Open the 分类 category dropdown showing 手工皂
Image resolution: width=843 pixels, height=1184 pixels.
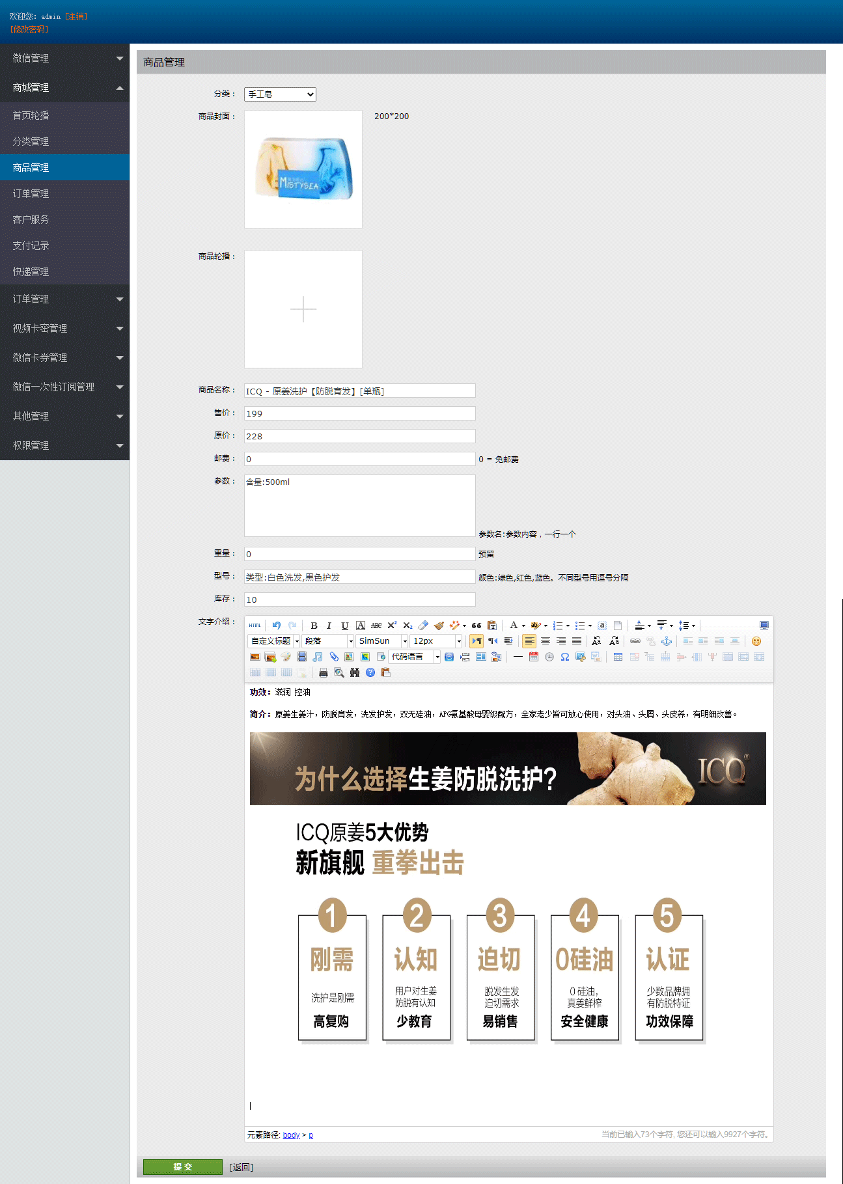[280, 94]
